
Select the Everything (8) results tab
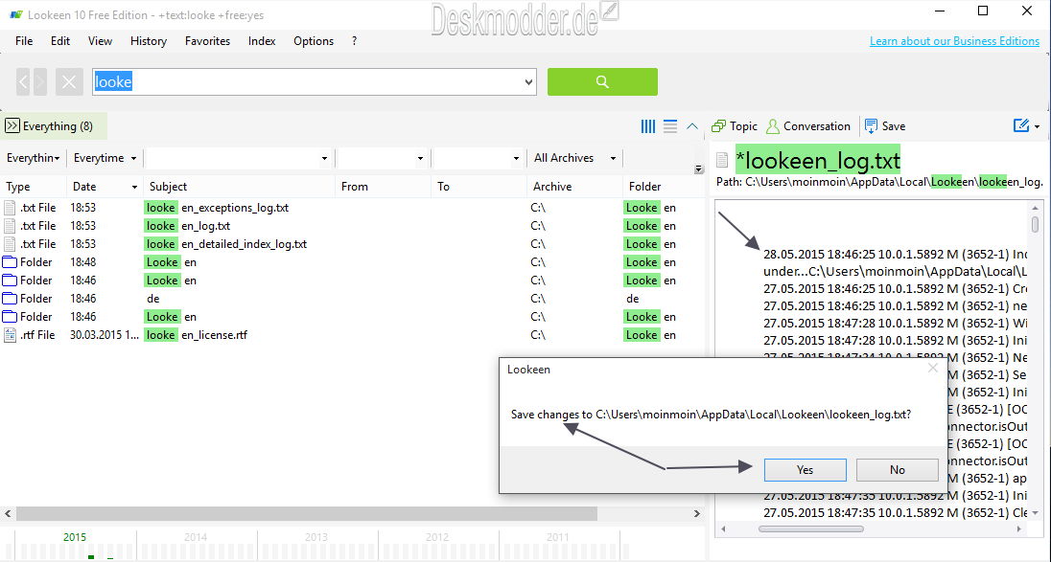point(54,126)
